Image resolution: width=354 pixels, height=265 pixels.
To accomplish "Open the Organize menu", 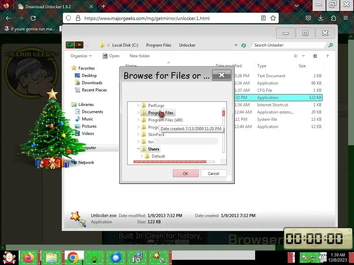I will pyautogui.click(x=81, y=56).
